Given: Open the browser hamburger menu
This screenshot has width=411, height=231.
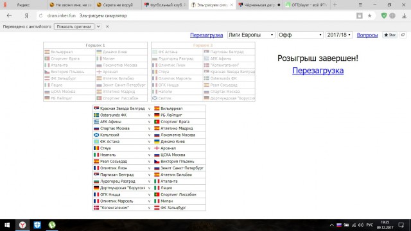Looking at the screenshot, I should point(360,4).
